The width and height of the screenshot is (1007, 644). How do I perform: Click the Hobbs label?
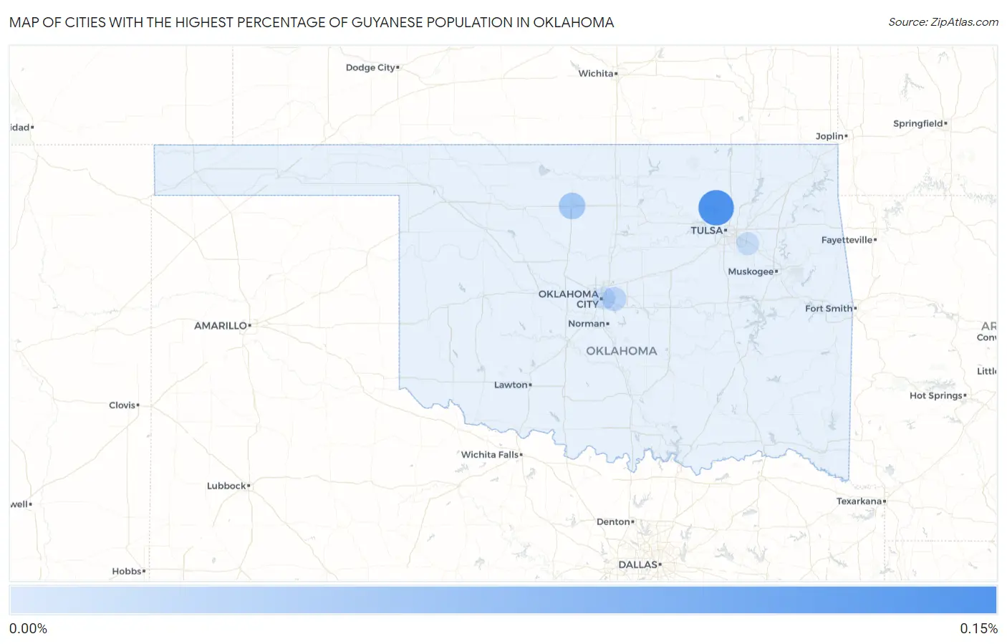(x=127, y=571)
